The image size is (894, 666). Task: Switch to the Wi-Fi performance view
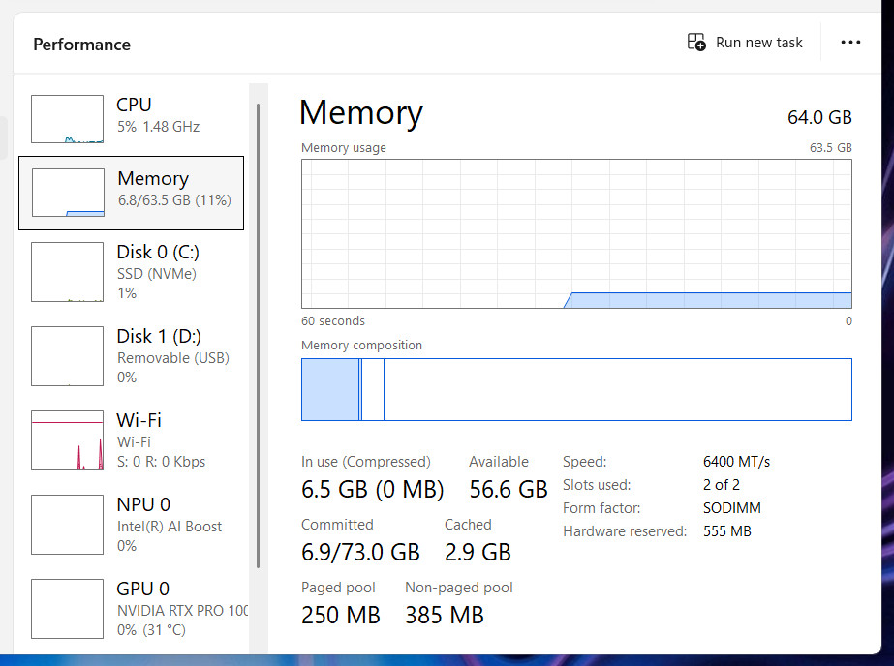pos(131,440)
